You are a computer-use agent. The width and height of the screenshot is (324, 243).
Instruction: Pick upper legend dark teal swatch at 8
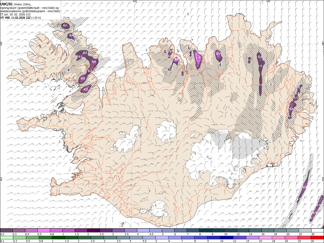(206, 230)
